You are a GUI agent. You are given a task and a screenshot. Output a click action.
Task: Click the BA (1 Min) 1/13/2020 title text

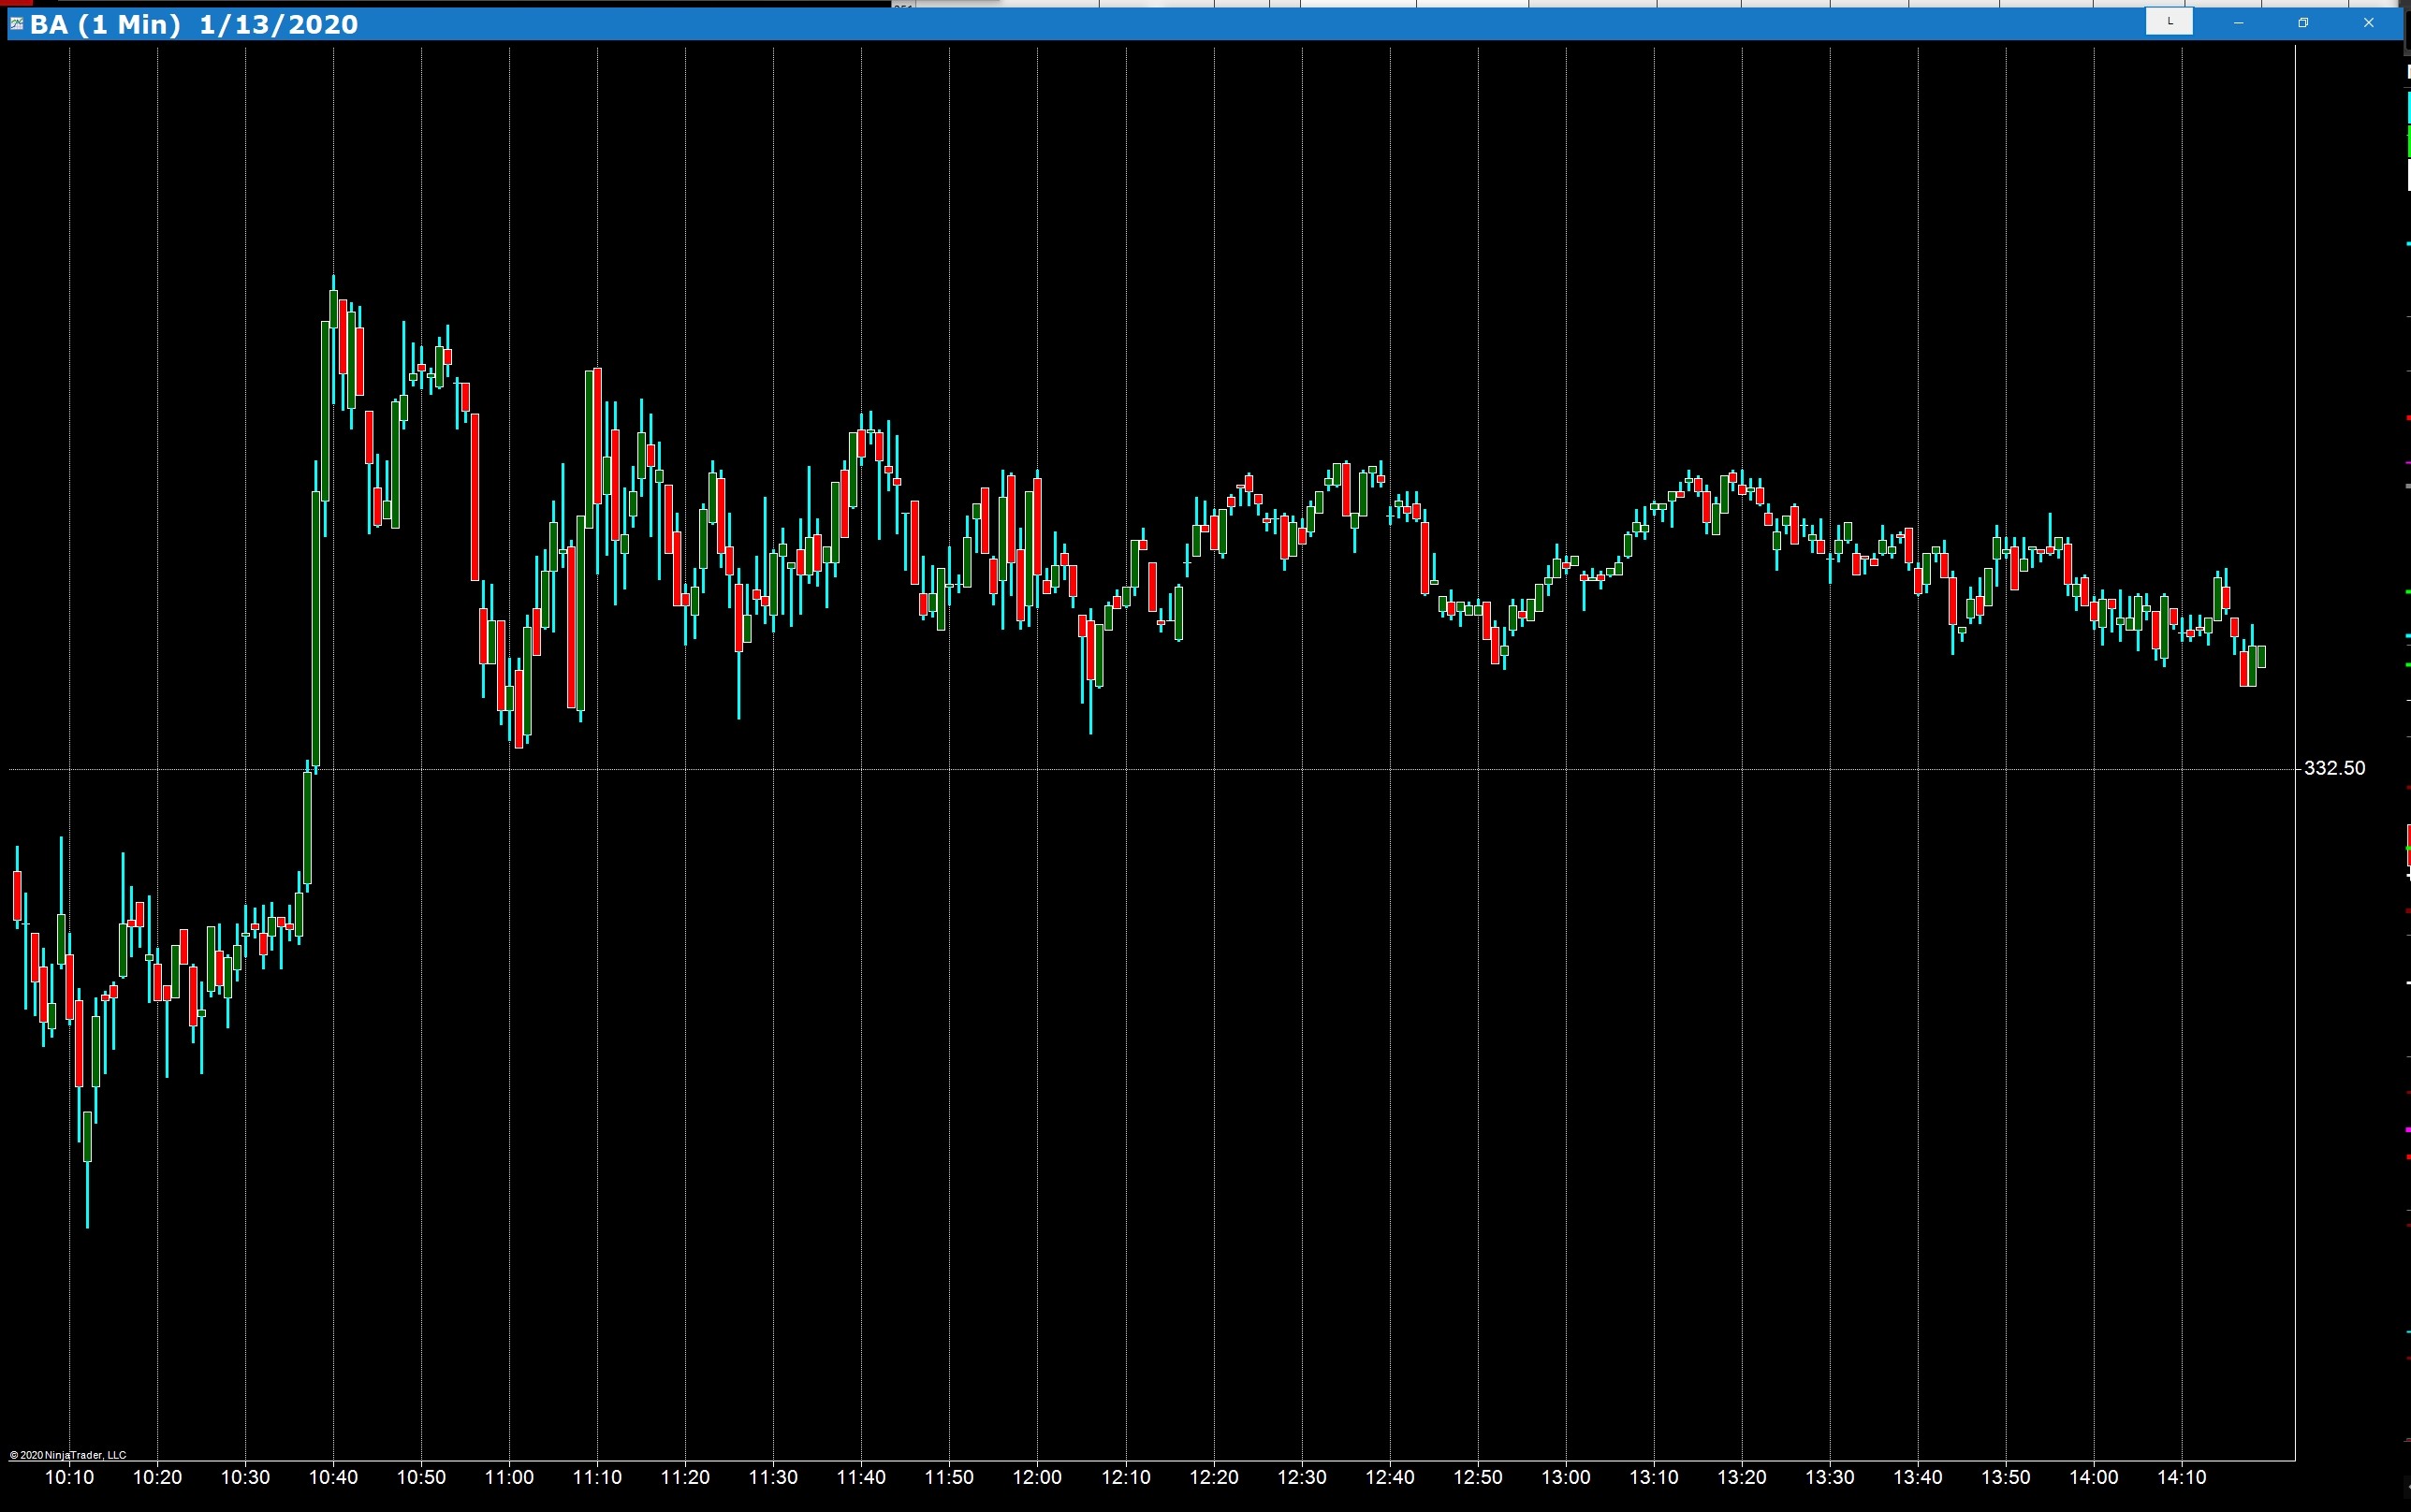(x=194, y=24)
